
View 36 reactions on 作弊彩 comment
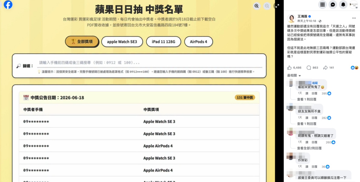[326, 167]
